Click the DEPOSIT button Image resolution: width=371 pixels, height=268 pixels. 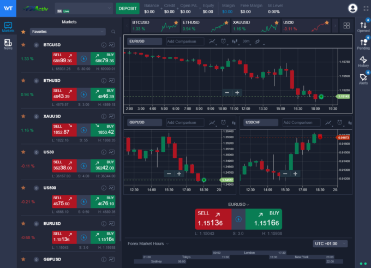click(x=128, y=9)
